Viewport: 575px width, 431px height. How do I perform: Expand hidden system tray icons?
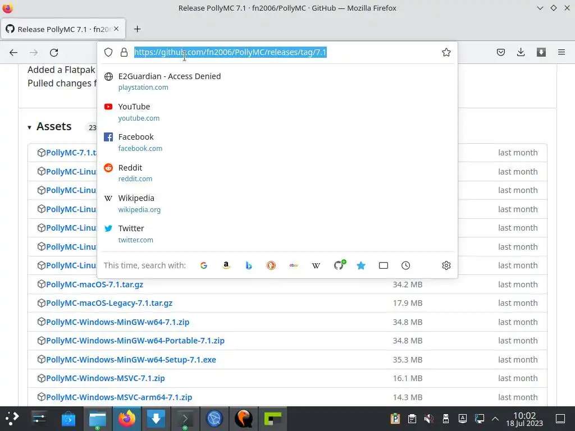(495, 419)
